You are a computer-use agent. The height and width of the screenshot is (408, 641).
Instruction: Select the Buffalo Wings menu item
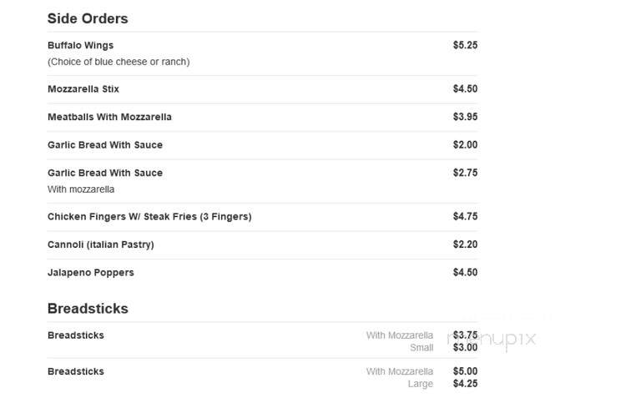coord(80,45)
